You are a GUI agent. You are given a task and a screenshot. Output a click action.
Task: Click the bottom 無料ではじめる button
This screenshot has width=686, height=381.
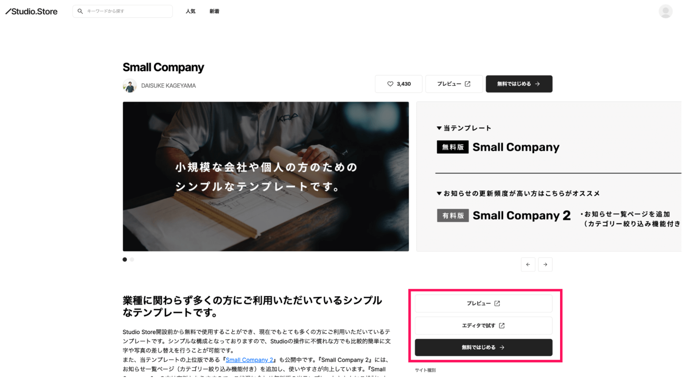pos(484,347)
